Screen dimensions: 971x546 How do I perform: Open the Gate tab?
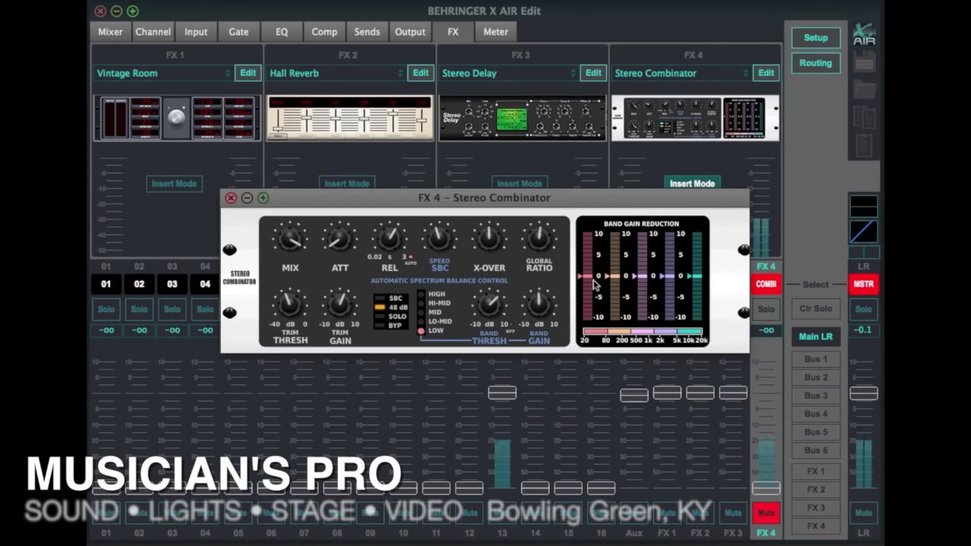[239, 32]
